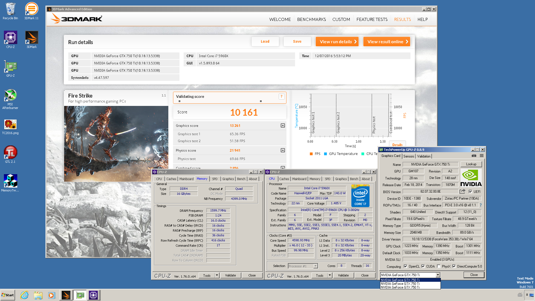
Task: Click the Specification field in CPU-Z
Action: tap(330, 210)
